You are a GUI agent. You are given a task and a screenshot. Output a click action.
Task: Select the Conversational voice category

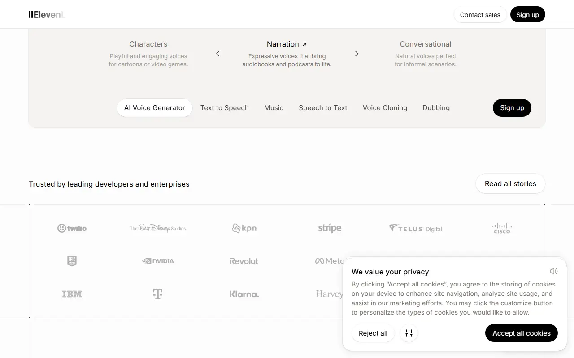tap(426, 44)
